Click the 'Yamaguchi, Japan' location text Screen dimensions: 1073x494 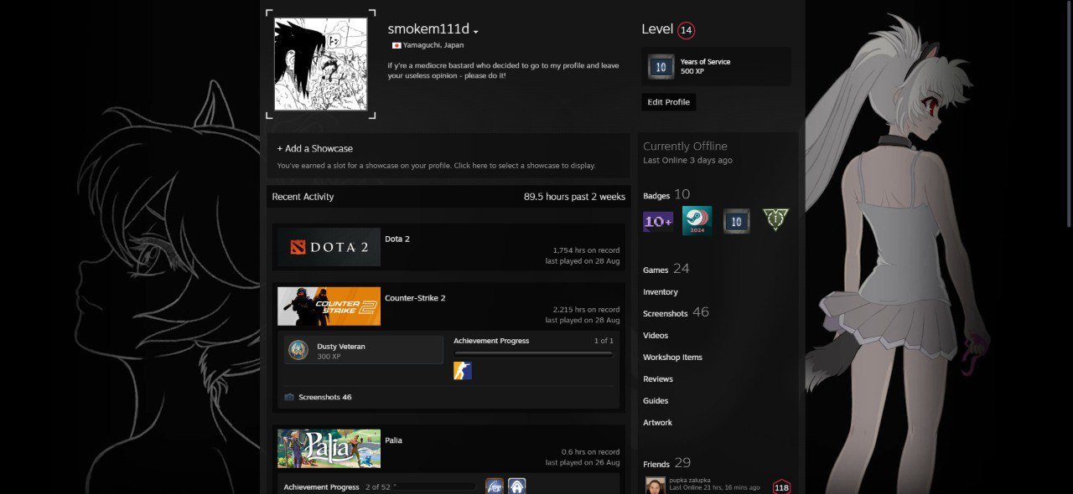pyautogui.click(x=433, y=45)
